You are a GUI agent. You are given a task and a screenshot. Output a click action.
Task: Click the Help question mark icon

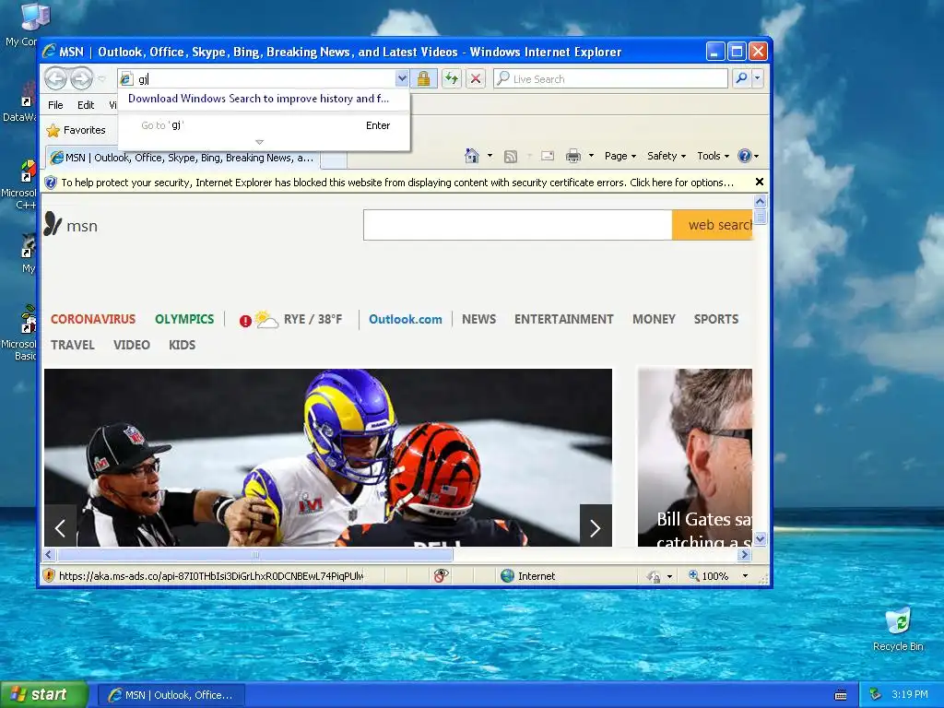[x=745, y=156]
